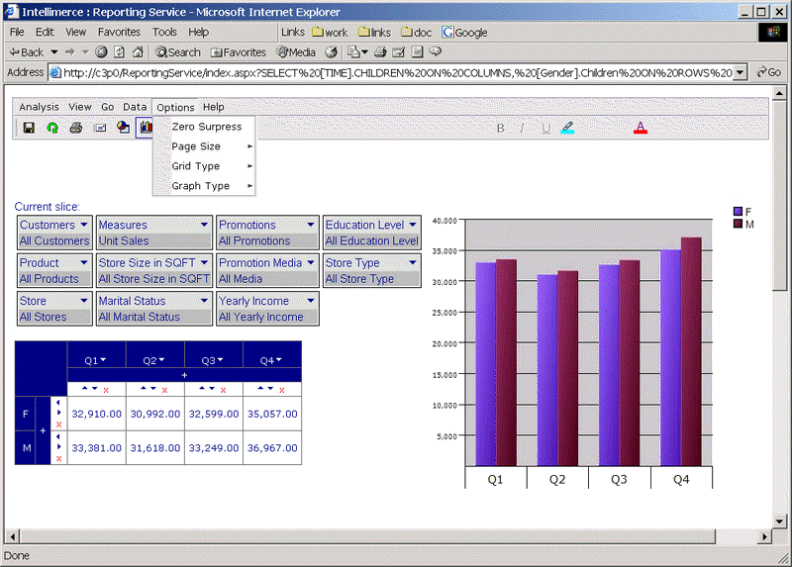
Task: Open the doc links folder
Action: coord(416,33)
